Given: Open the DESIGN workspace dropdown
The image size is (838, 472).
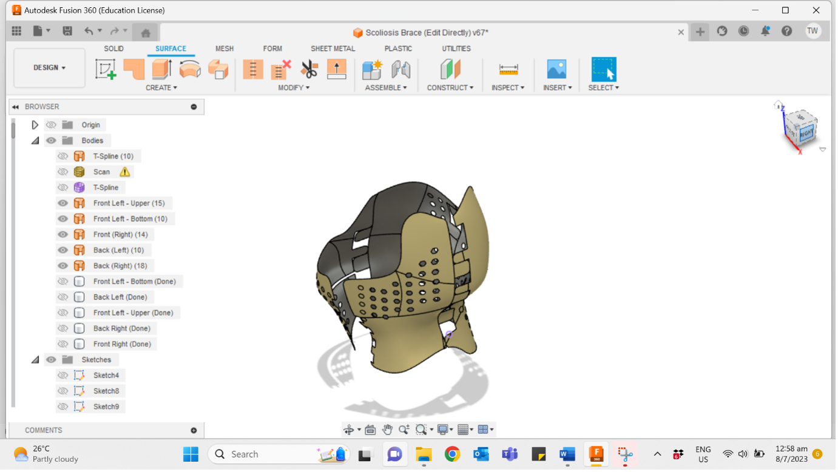Looking at the screenshot, I should click(x=49, y=68).
